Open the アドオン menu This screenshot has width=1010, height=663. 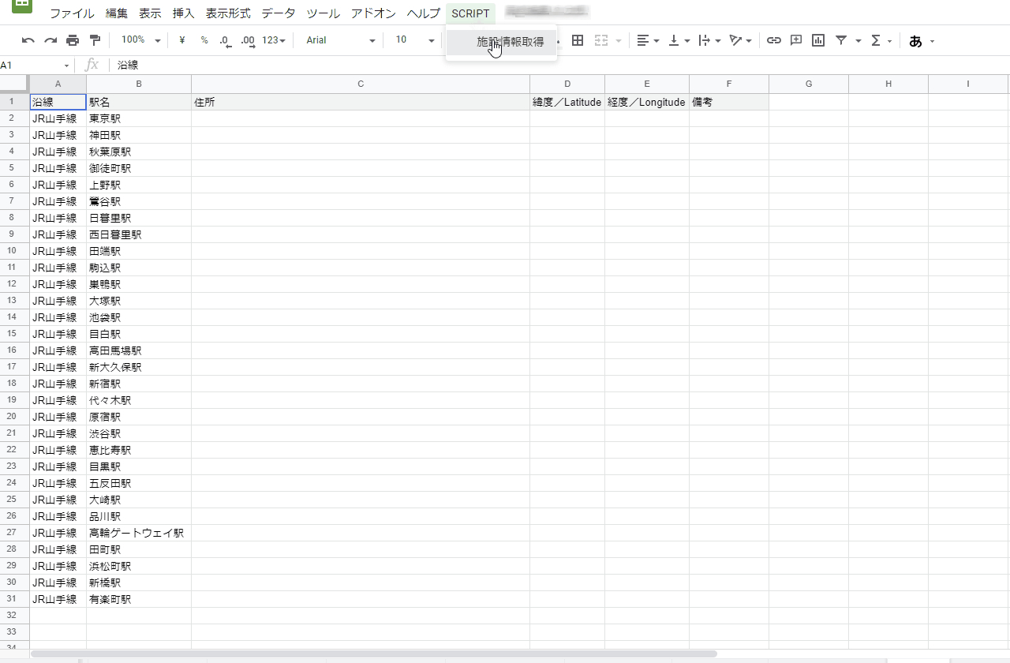pyautogui.click(x=374, y=13)
